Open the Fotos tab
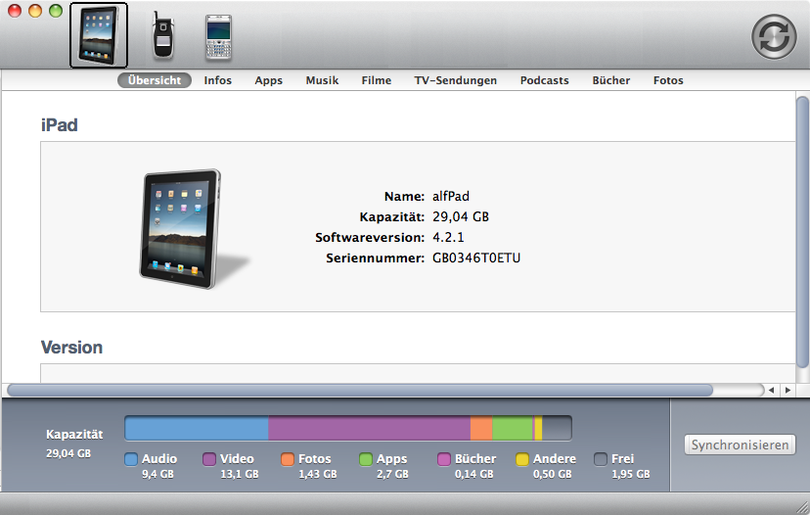 [x=668, y=80]
